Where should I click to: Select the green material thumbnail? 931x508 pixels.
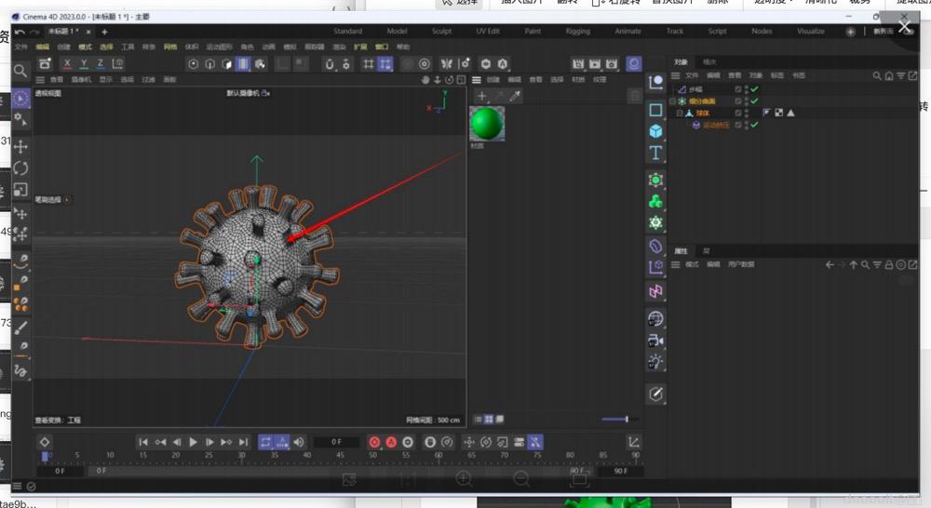click(x=486, y=123)
